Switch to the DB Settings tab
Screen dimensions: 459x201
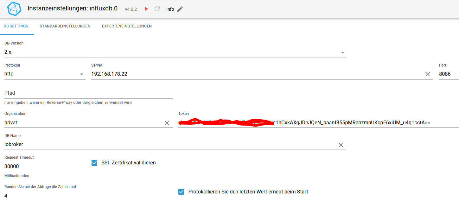[x=16, y=26]
